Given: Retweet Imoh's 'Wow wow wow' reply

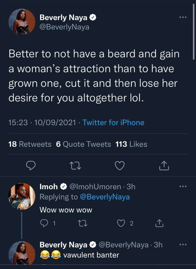Looking at the screenshot, I should [83, 223].
